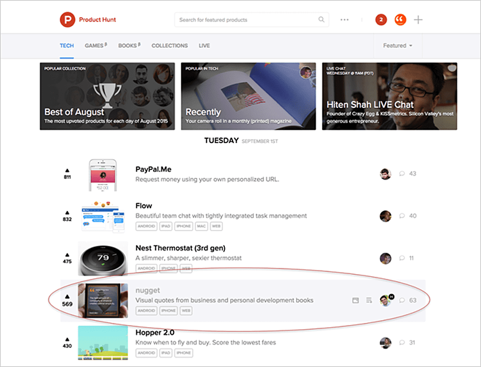This screenshot has width=481, height=367.
Task: Open the Hiten Shah LIVE Chat card
Action: 390,96
